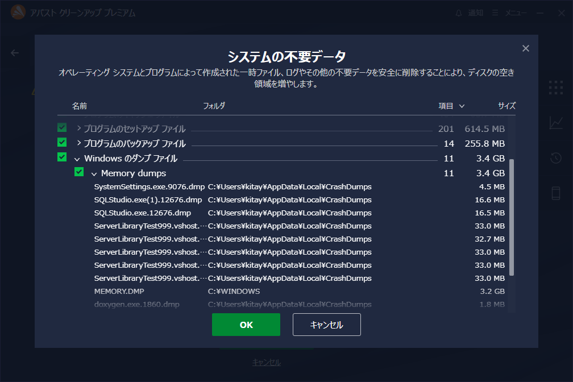This screenshot has height=382, width=573.
Task: Click the back arrow icon
Action: 15,53
